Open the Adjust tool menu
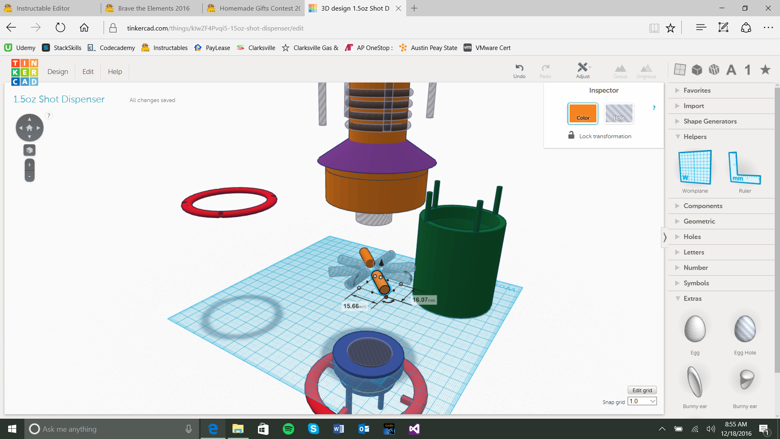The height and width of the screenshot is (439, 780). tap(583, 68)
